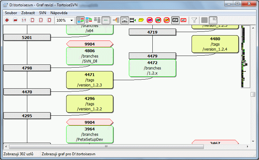Open the SVN menu

tap(42, 13)
